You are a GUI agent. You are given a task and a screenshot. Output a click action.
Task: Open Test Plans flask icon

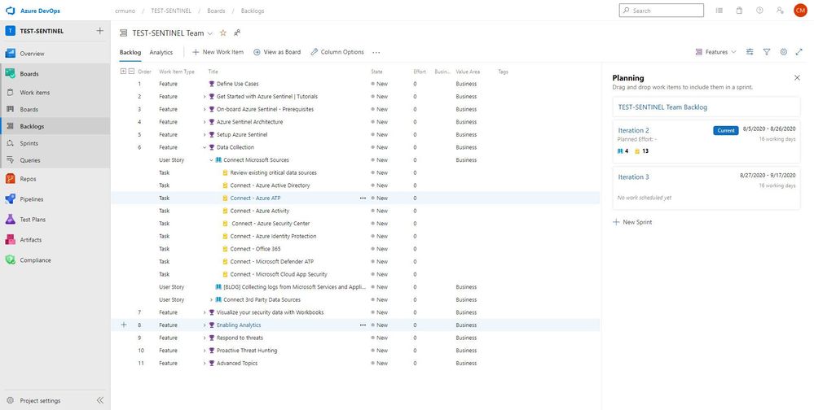tap(11, 220)
